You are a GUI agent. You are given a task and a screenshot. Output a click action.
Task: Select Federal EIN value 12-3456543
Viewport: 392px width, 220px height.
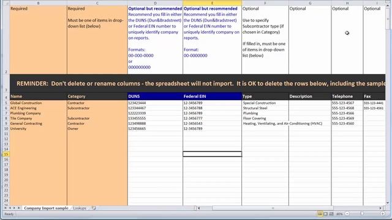coord(213,123)
